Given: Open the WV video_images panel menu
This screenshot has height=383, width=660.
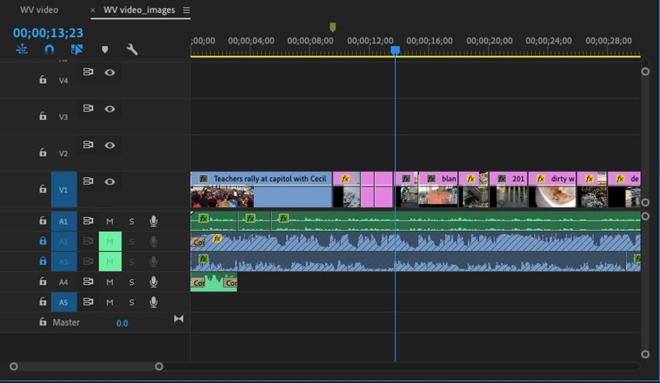Looking at the screenshot, I should tap(186, 10).
